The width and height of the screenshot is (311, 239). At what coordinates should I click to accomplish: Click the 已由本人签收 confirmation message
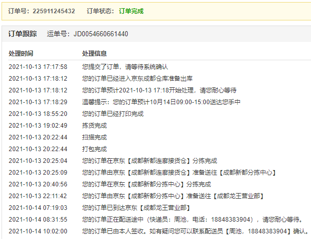tap(196, 231)
